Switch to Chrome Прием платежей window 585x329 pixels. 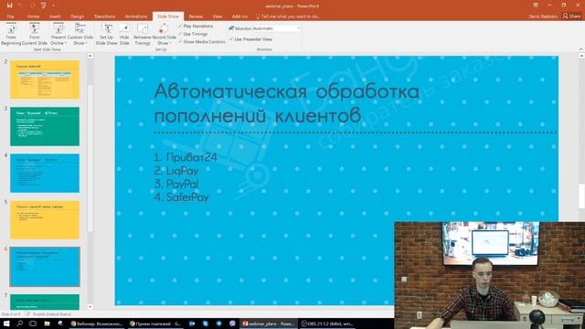pyautogui.click(x=155, y=324)
